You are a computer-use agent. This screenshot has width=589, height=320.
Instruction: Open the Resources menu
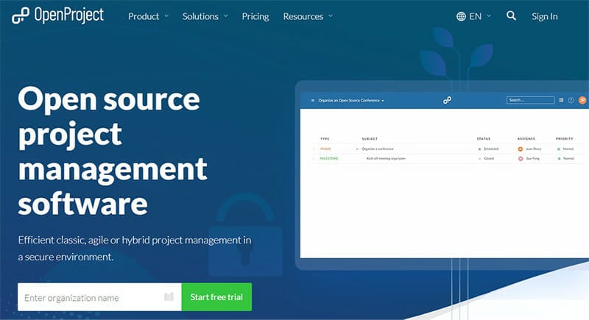click(x=303, y=16)
